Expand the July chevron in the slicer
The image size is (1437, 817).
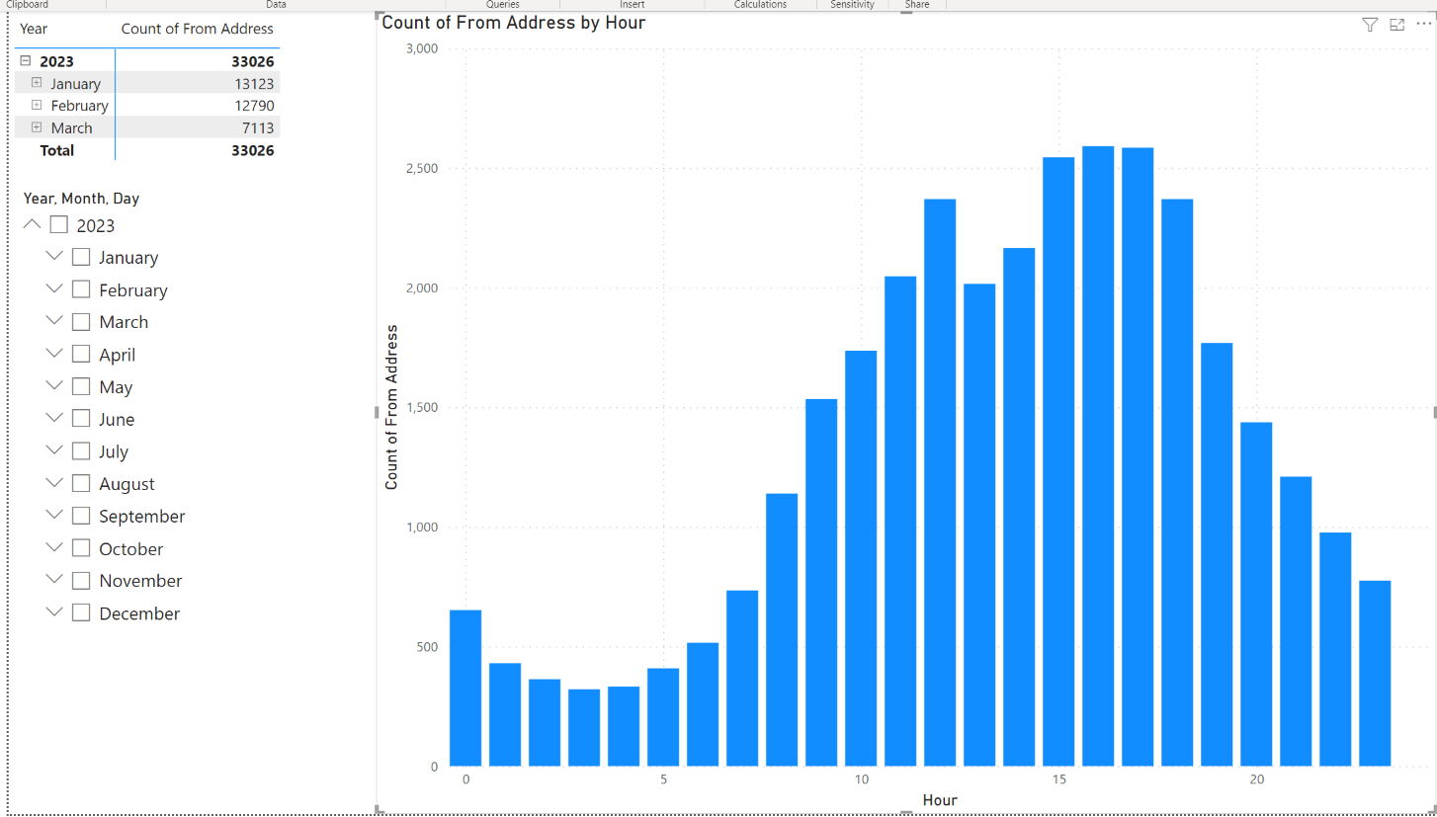[54, 450]
